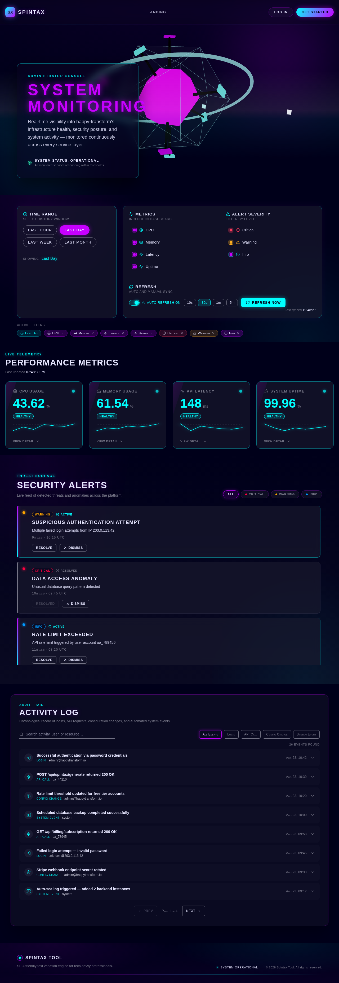Image resolution: width=339 pixels, height=983 pixels.
Task: Click the SX Spintax logo icon
Action: 10,12
